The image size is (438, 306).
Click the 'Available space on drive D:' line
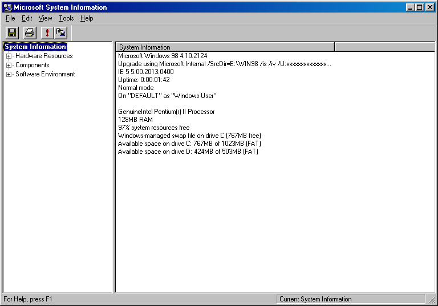(188, 152)
